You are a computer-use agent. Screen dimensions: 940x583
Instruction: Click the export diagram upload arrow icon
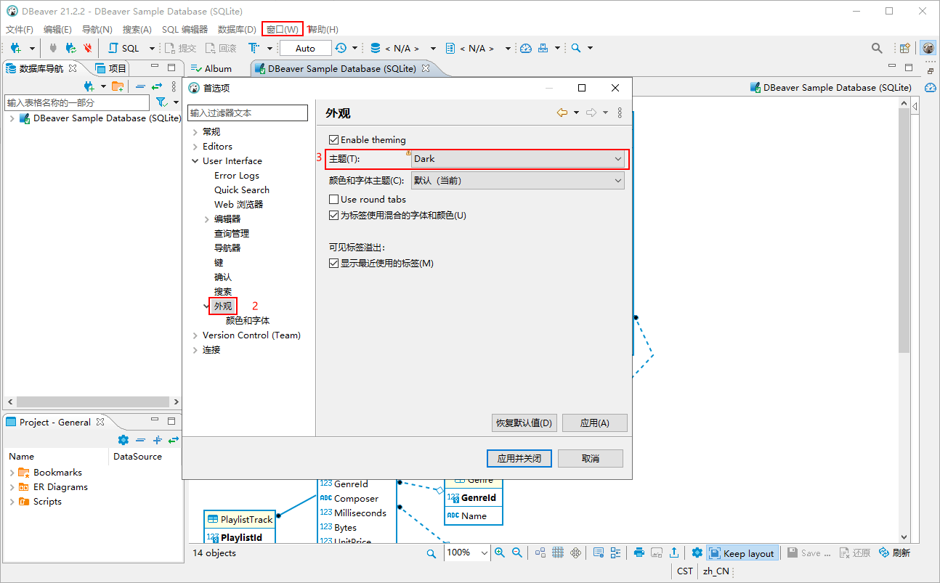click(674, 553)
